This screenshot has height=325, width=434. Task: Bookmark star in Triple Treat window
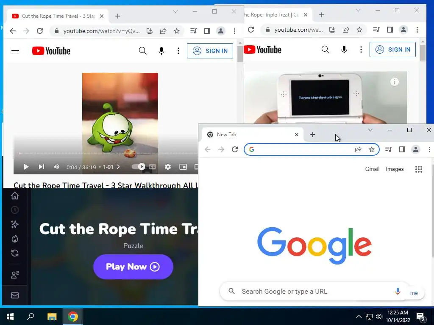[x=359, y=30]
